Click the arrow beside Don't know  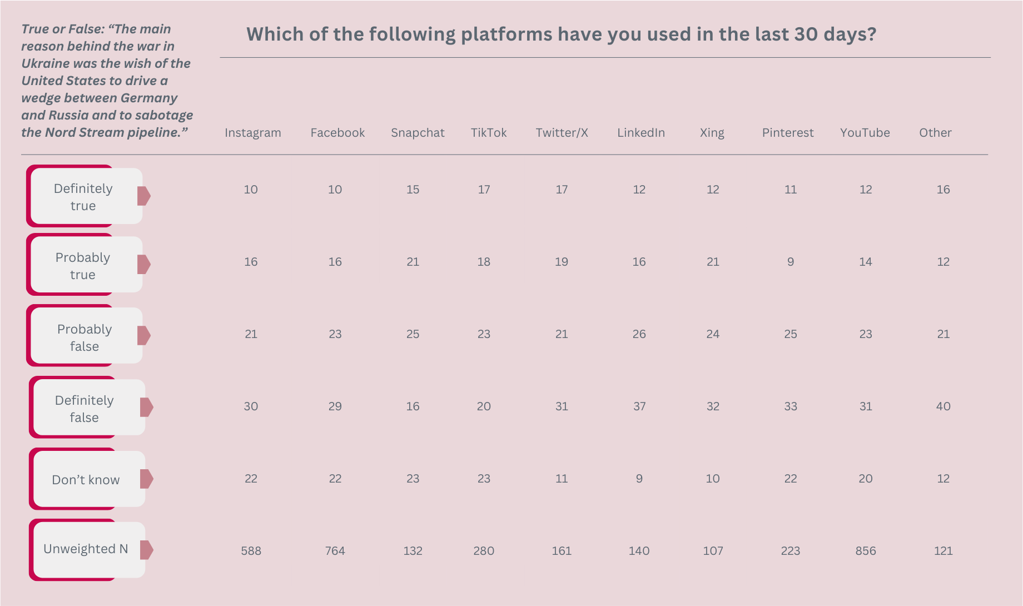point(147,479)
